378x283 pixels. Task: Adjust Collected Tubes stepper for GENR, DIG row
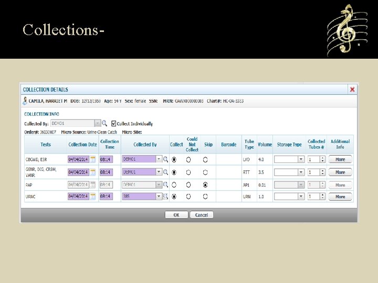point(322,172)
